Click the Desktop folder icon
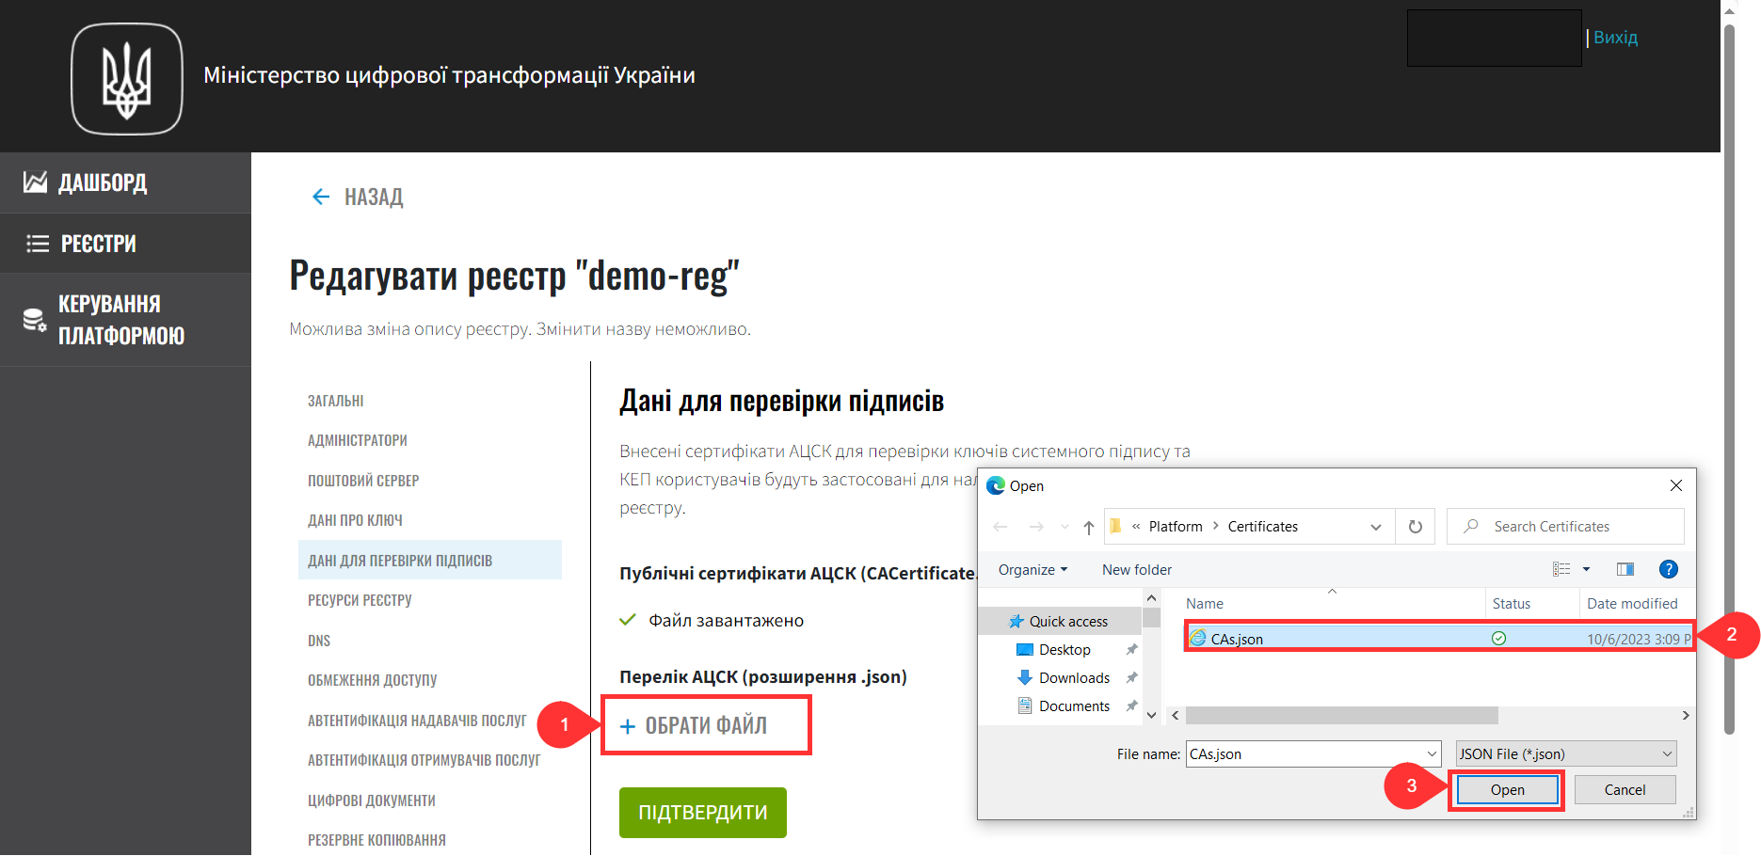The height and width of the screenshot is (856, 1761). pos(1026,650)
